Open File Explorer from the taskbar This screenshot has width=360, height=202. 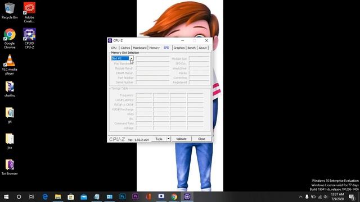(58, 197)
